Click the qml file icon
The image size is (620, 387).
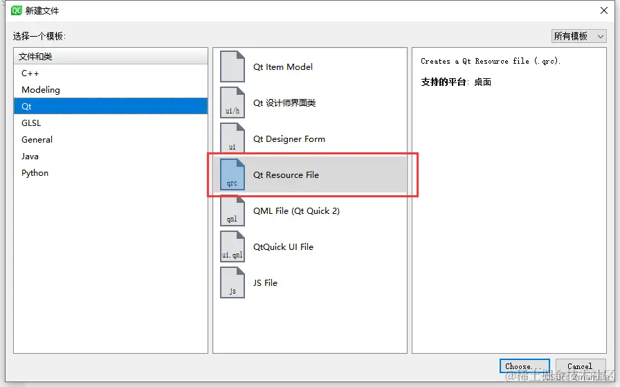tap(232, 210)
